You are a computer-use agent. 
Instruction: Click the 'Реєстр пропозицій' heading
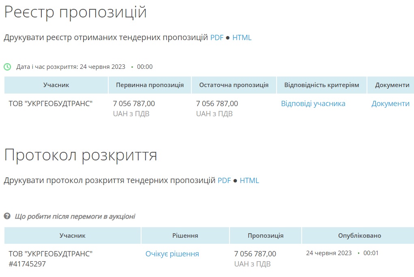75,12
